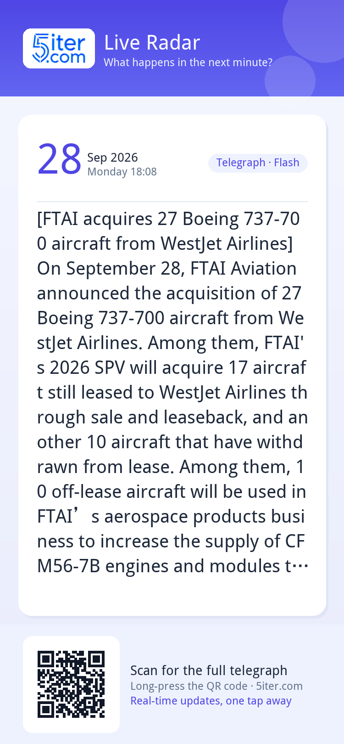Screen dimensions: 344x744
Task: Click the Telegraph · Flash tag
Action: point(258,163)
